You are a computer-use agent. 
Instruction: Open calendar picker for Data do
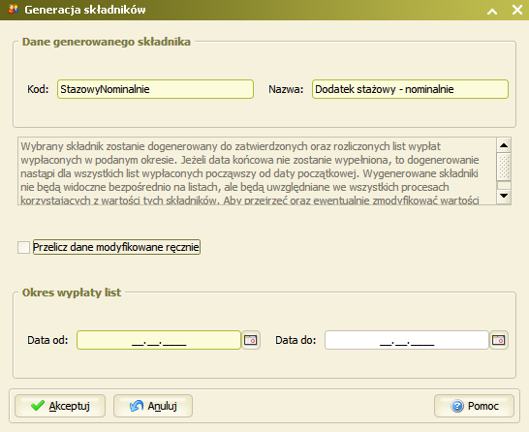pyautogui.click(x=499, y=340)
